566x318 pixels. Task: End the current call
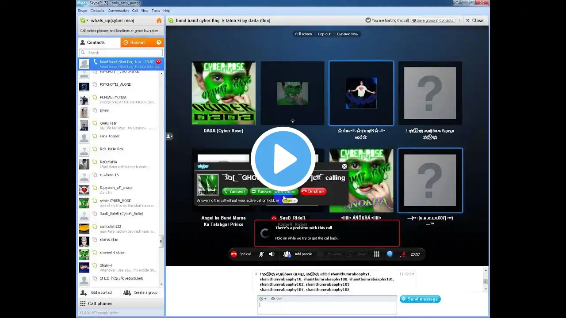tap(241, 254)
